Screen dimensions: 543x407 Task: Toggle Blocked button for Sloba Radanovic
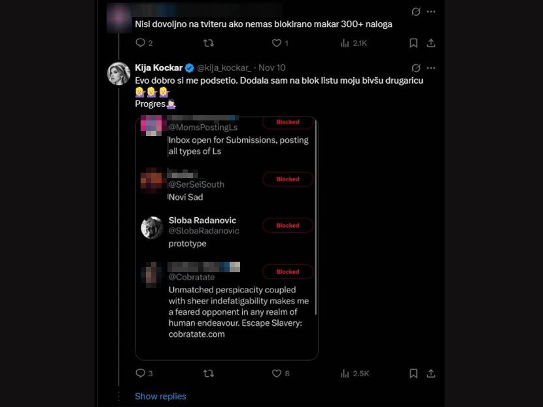(x=288, y=226)
